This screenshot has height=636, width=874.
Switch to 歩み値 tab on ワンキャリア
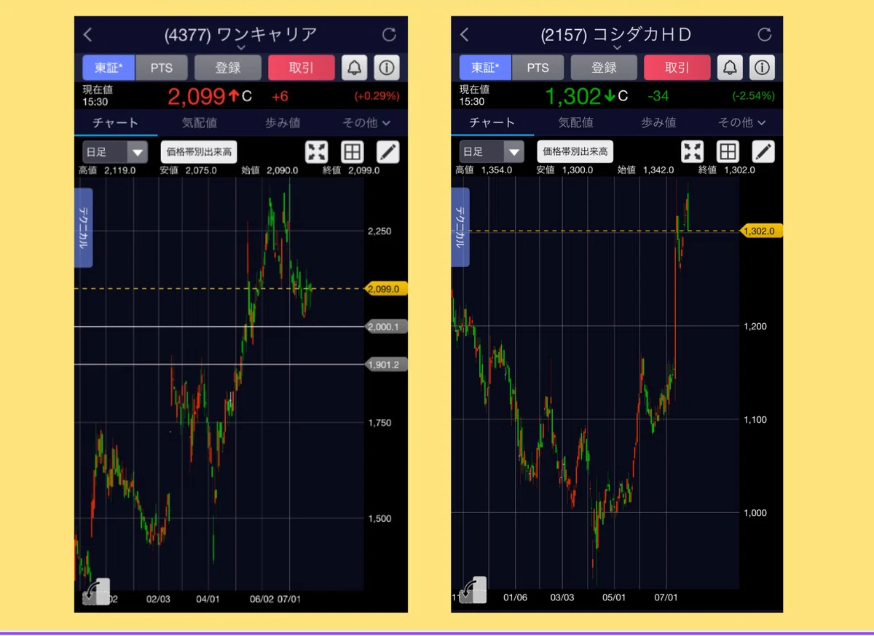pyautogui.click(x=283, y=123)
